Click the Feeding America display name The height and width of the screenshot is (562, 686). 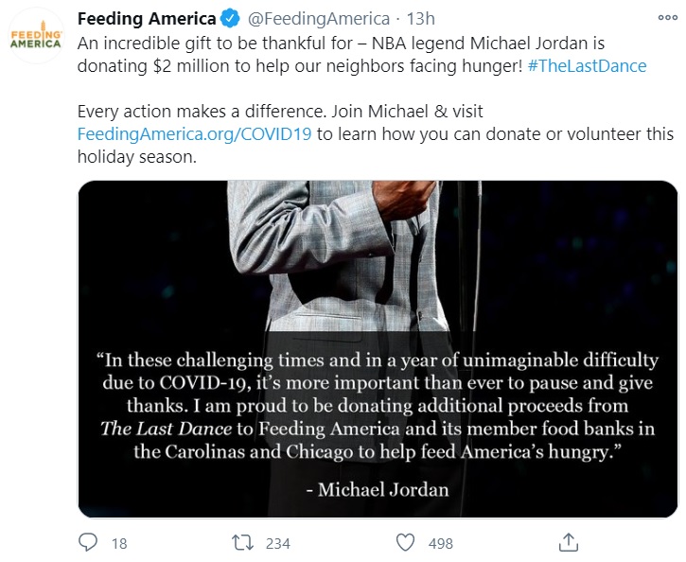pos(146,19)
